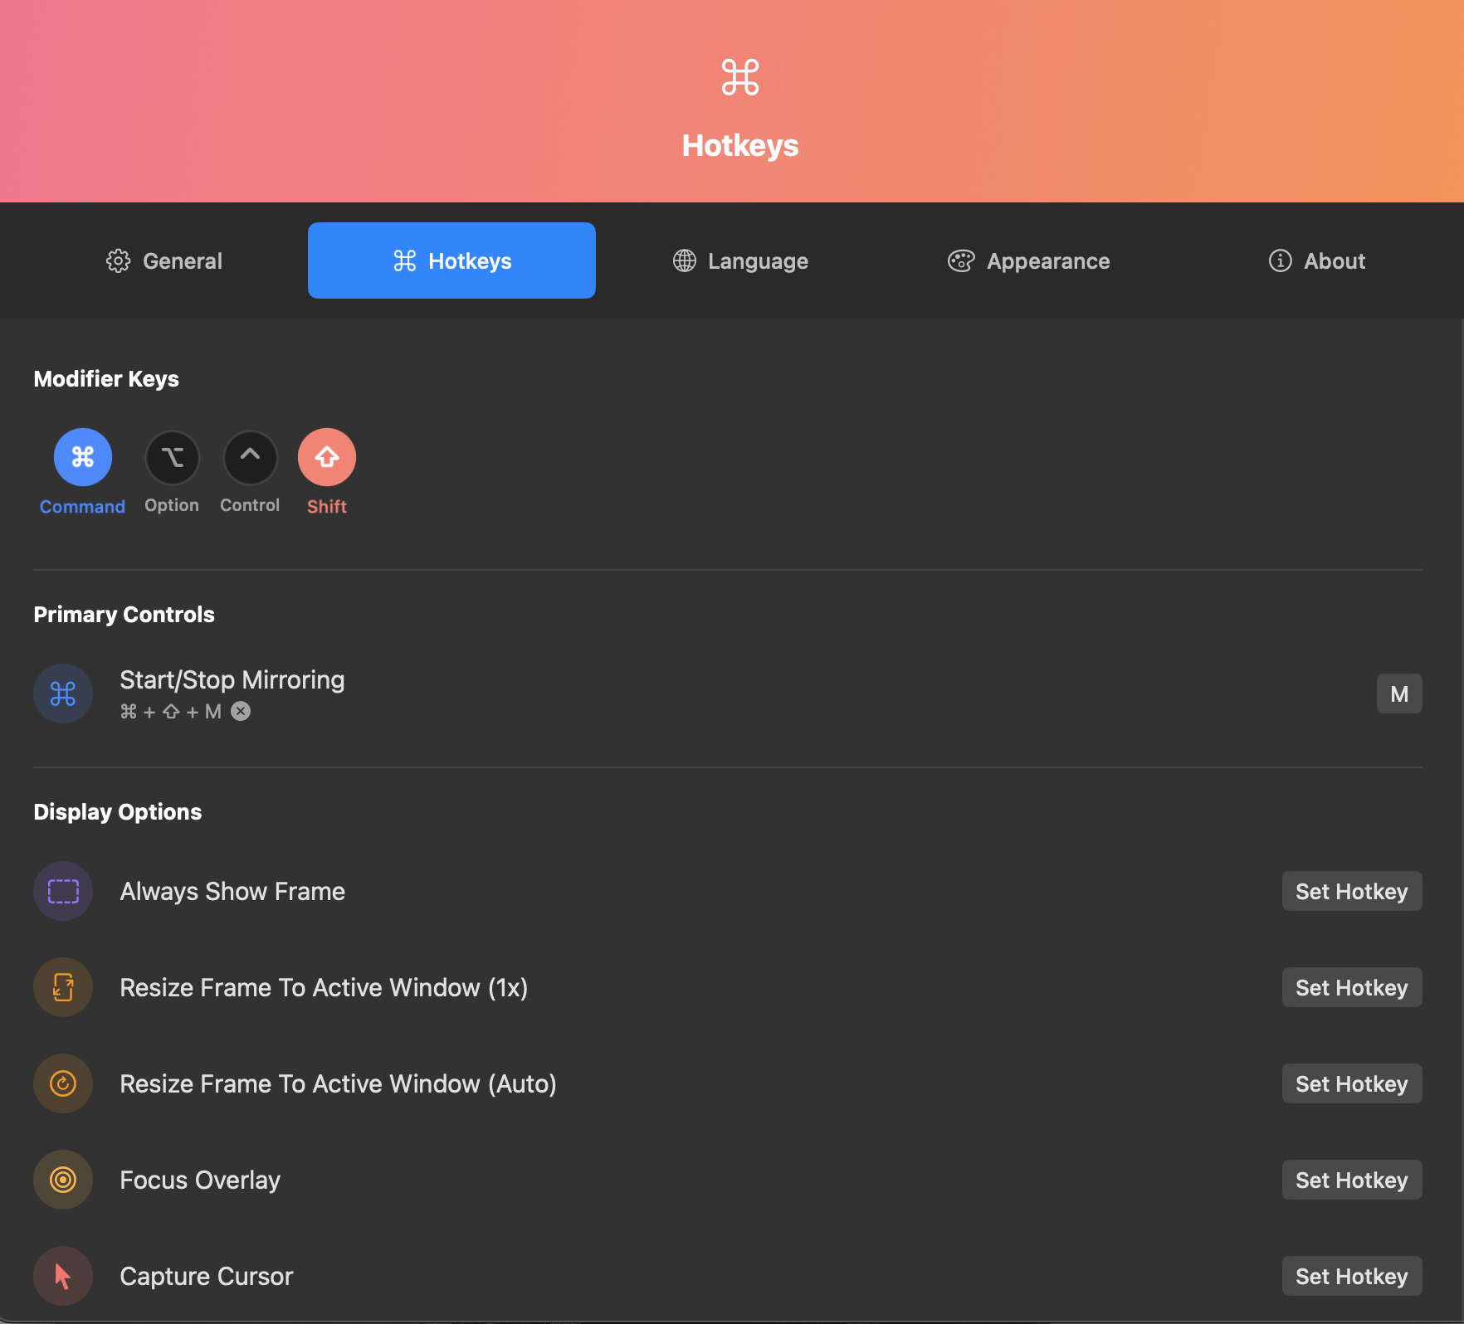Click the Capture Cursor label
The width and height of the screenshot is (1464, 1324).
click(x=207, y=1276)
